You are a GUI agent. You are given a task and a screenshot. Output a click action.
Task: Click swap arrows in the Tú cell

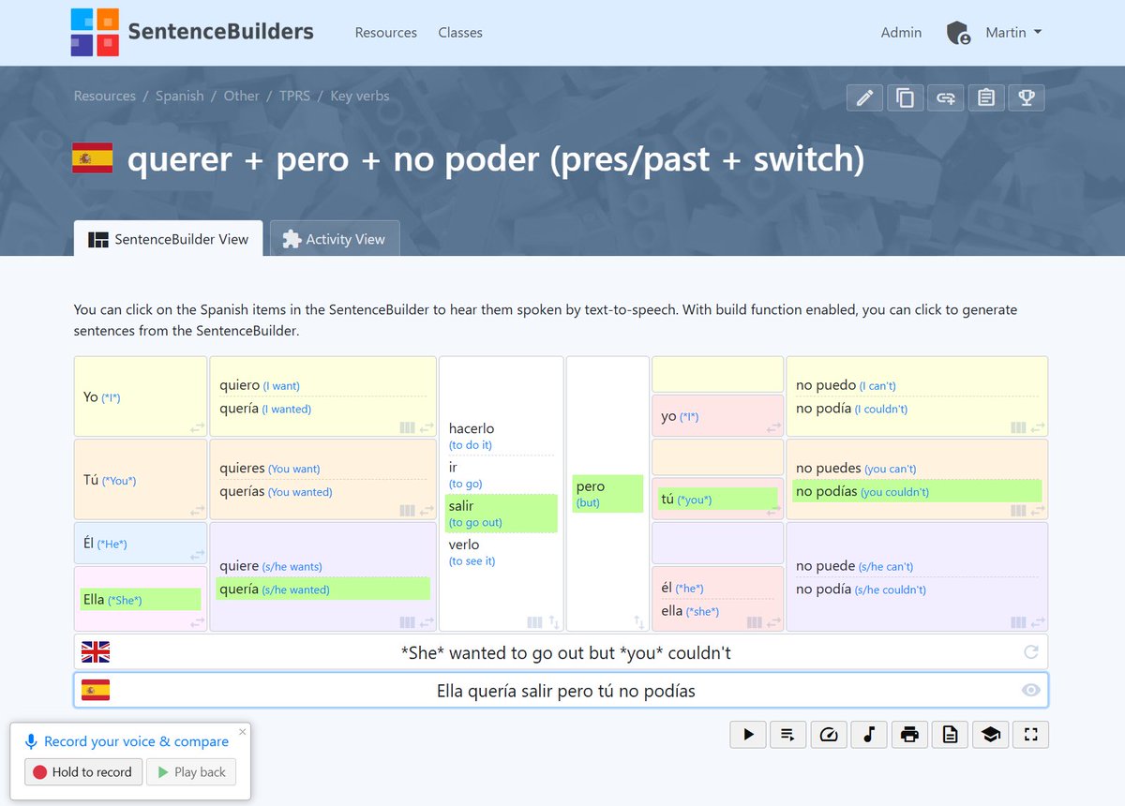point(197,511)
